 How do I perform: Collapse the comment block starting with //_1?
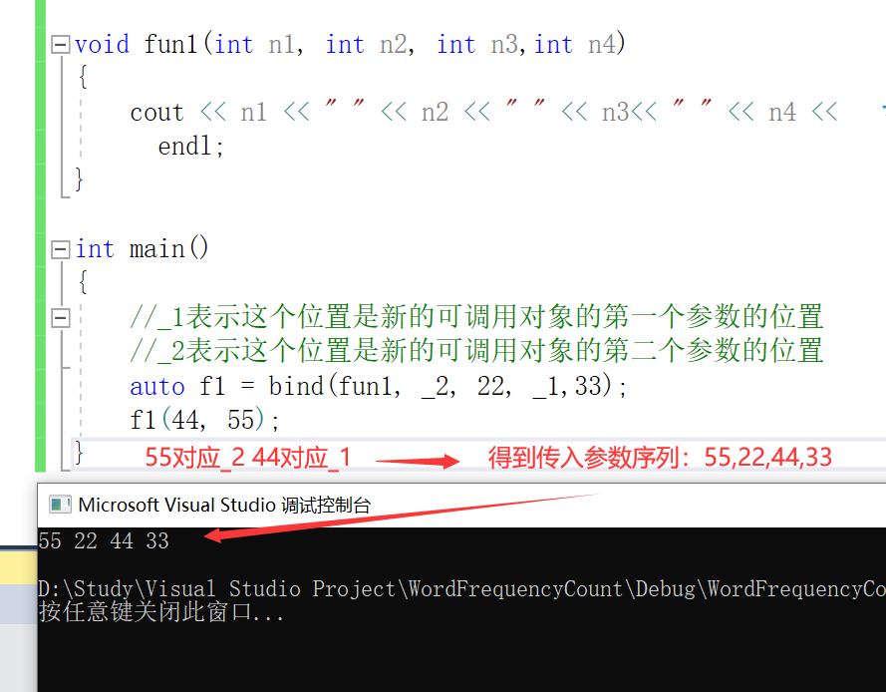click(x=61, y=318)
